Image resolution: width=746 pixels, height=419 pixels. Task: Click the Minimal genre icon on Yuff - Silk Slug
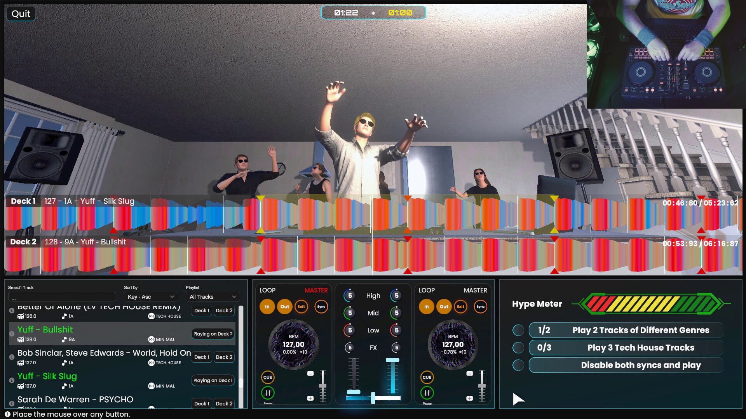click(x=151, y=386)
